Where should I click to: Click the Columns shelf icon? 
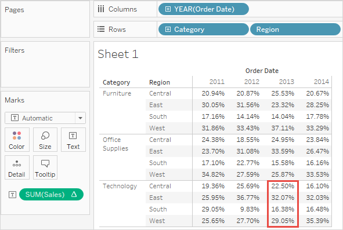point(101,9)
